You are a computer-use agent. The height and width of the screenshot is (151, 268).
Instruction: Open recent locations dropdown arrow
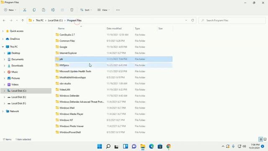click(17, 21)
